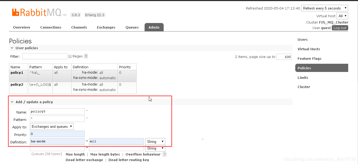Open the Feature Flags admin section
Image resolution: width=358 pixels, height=164 pixels.
(x=310, y=58)
